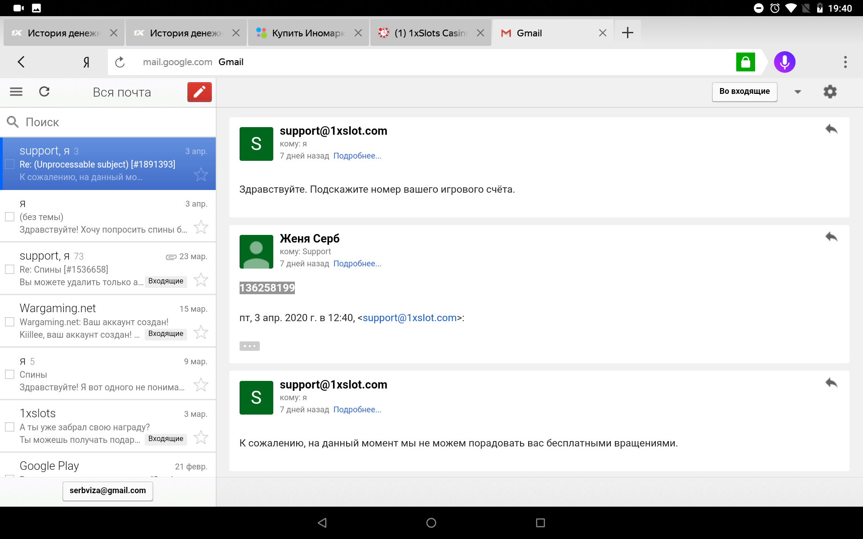Open the hamburger menu in mail list

pyautogui.click(x=16, y=92)
